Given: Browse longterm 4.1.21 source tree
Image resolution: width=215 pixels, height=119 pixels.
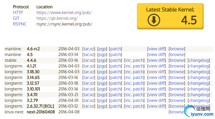Looking at the screenshot, I should point(177,66).
